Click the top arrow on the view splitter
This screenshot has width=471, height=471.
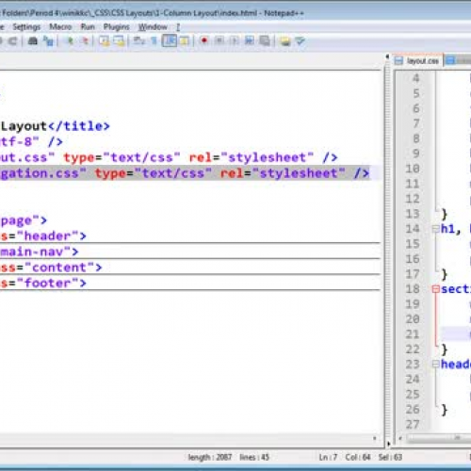coord(387,57)
